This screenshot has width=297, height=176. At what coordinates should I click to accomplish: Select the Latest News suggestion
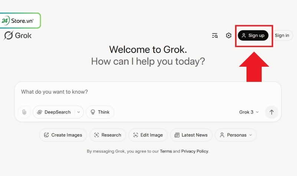191,135
